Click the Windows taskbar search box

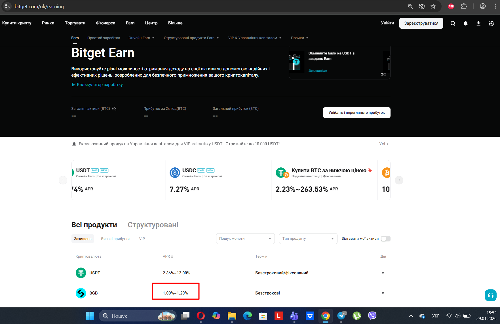coord(138,316)
